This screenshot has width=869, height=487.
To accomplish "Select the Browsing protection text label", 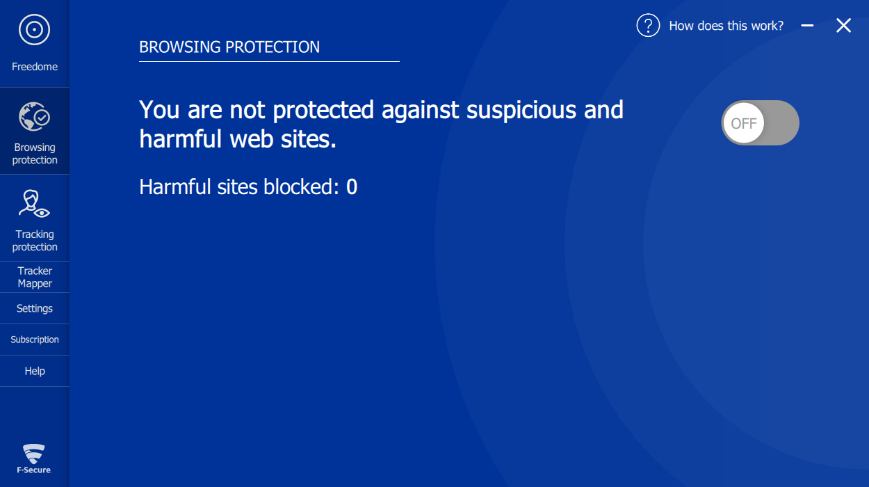I will (35, 154).
